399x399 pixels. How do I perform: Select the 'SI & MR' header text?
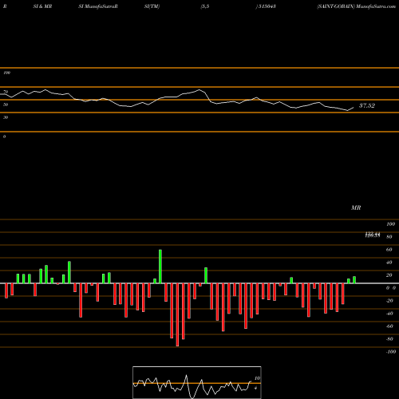coord(42,6)
